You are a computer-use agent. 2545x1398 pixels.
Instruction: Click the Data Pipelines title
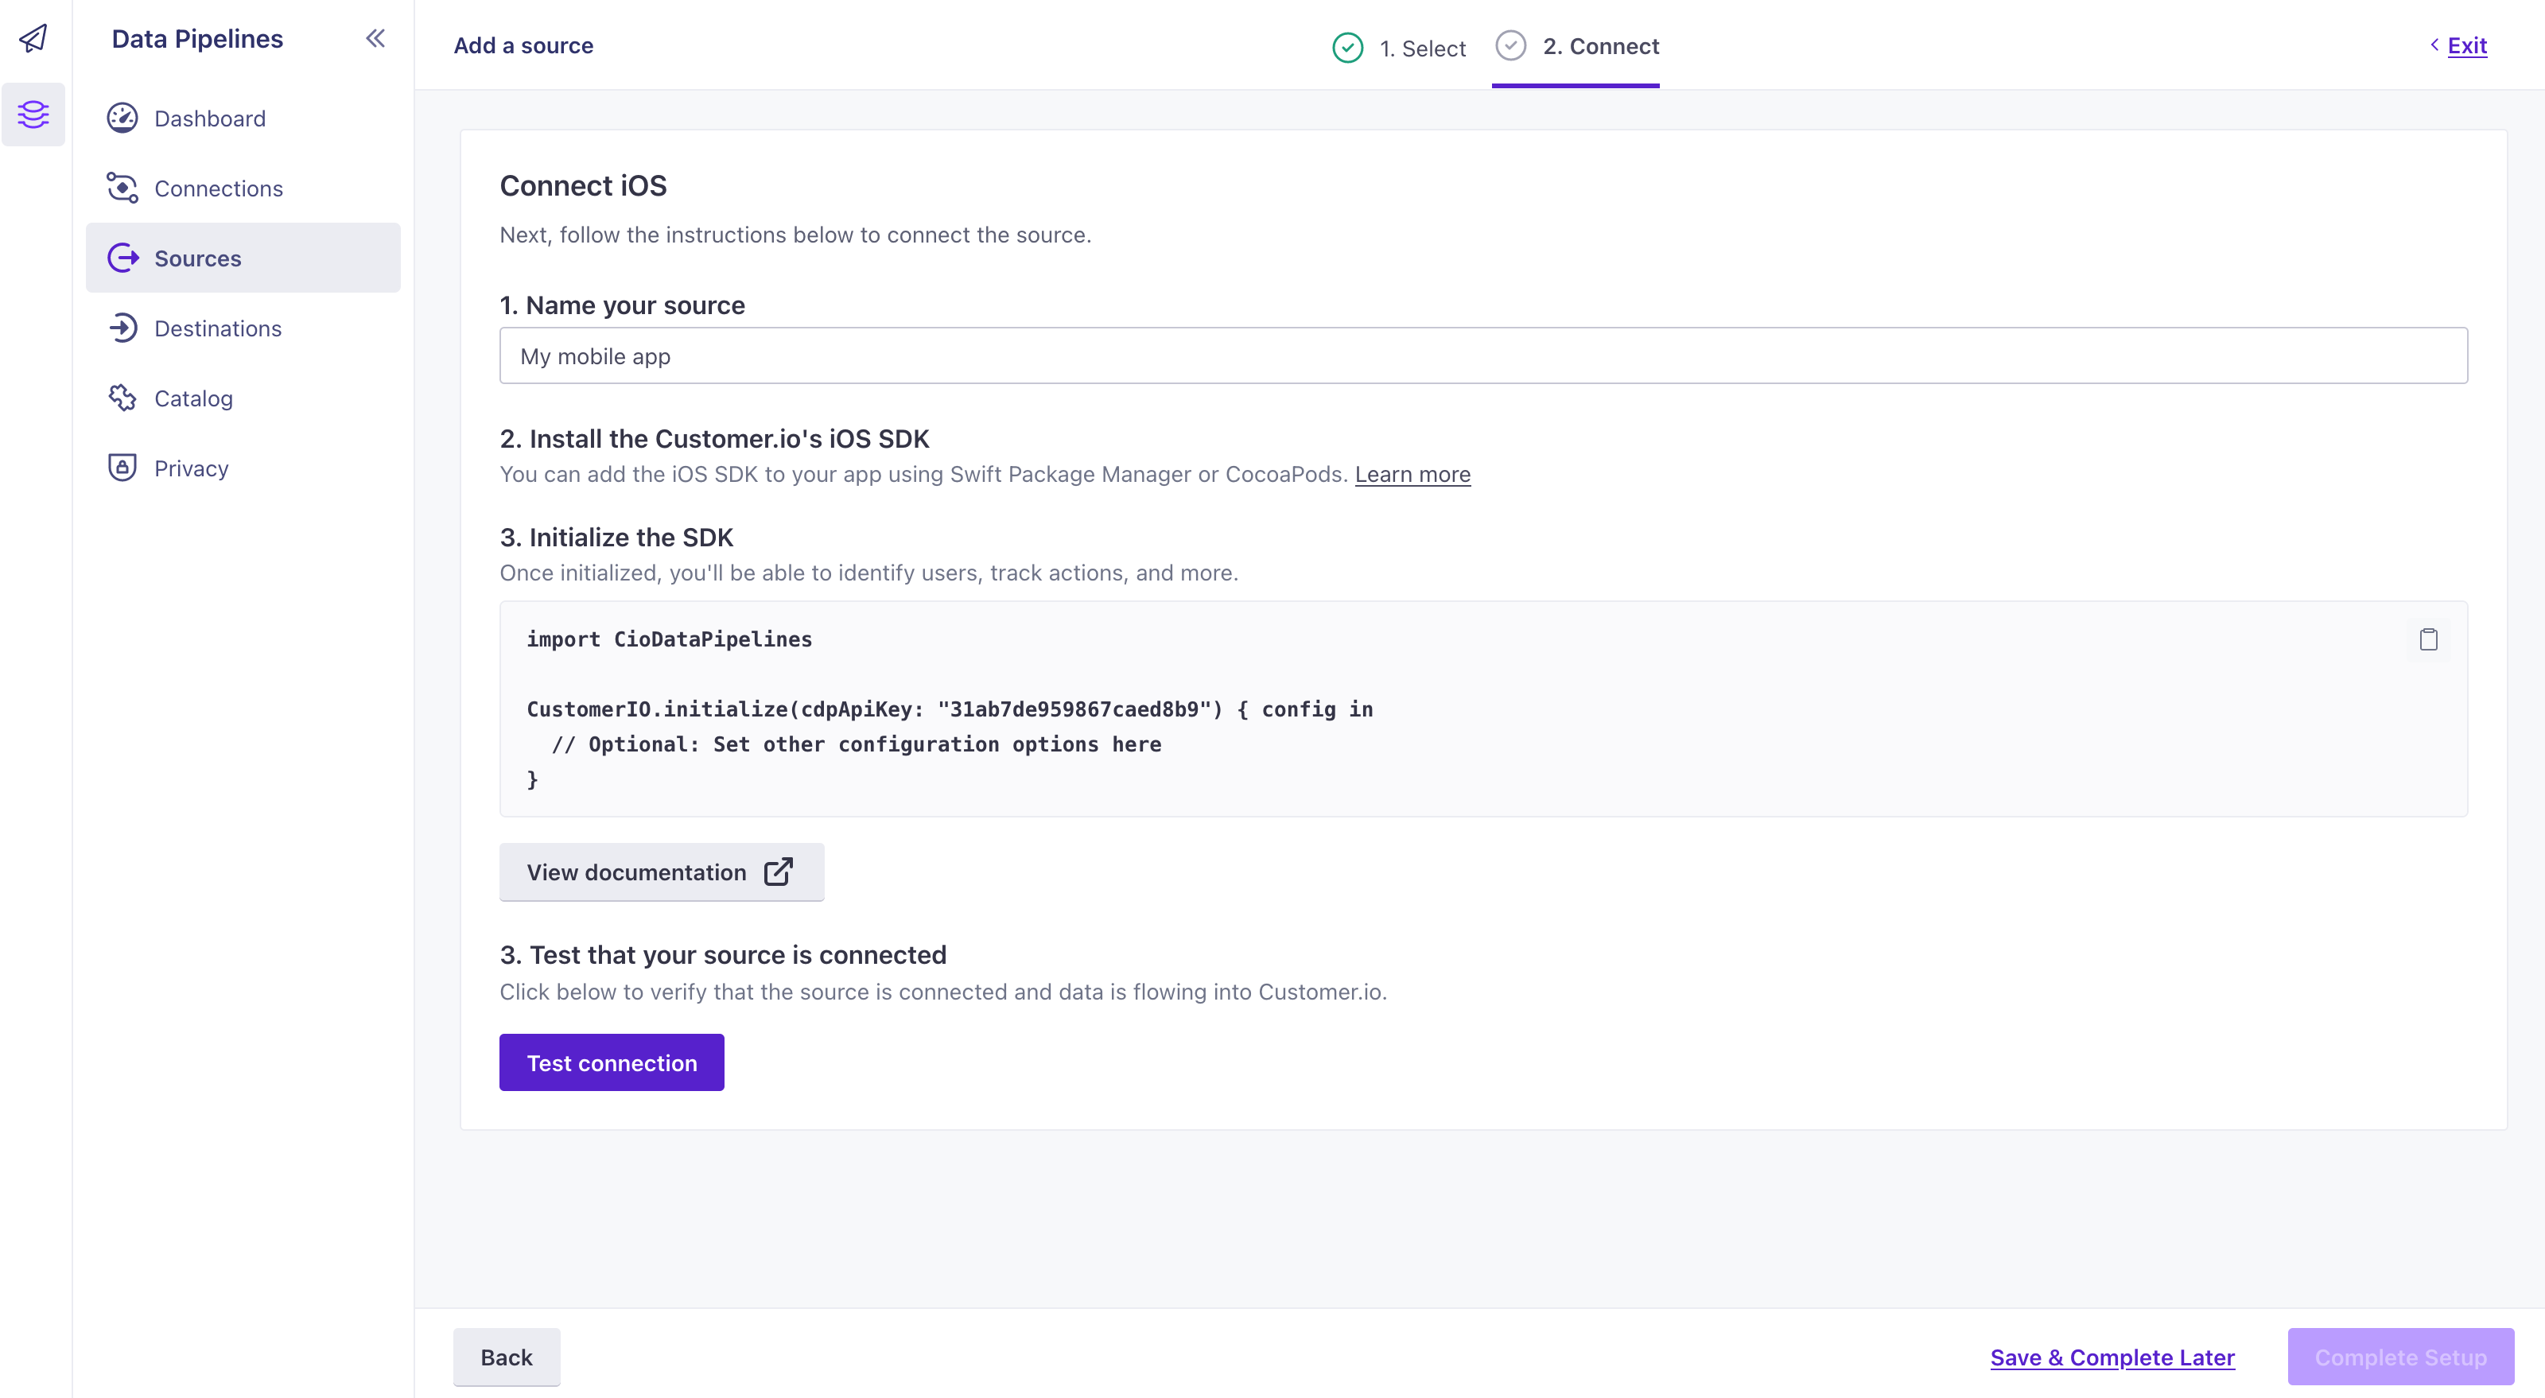click(197, 38)
